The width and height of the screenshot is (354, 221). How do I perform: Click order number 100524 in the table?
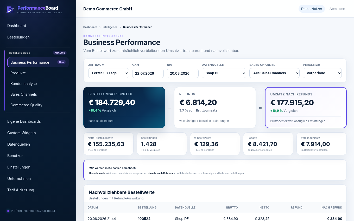coord(144,219)
